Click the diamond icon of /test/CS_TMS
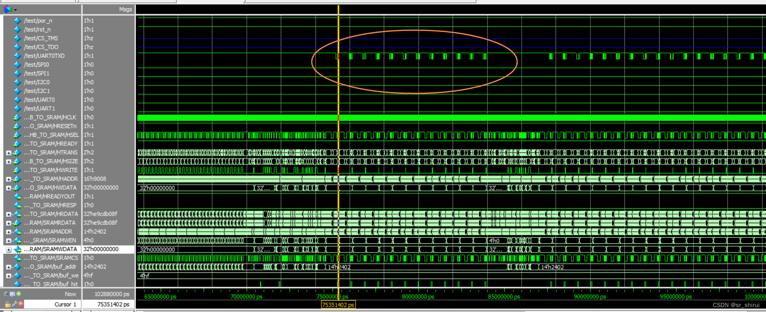The height and width of the screenshot is (312, 766). point(17,38)
